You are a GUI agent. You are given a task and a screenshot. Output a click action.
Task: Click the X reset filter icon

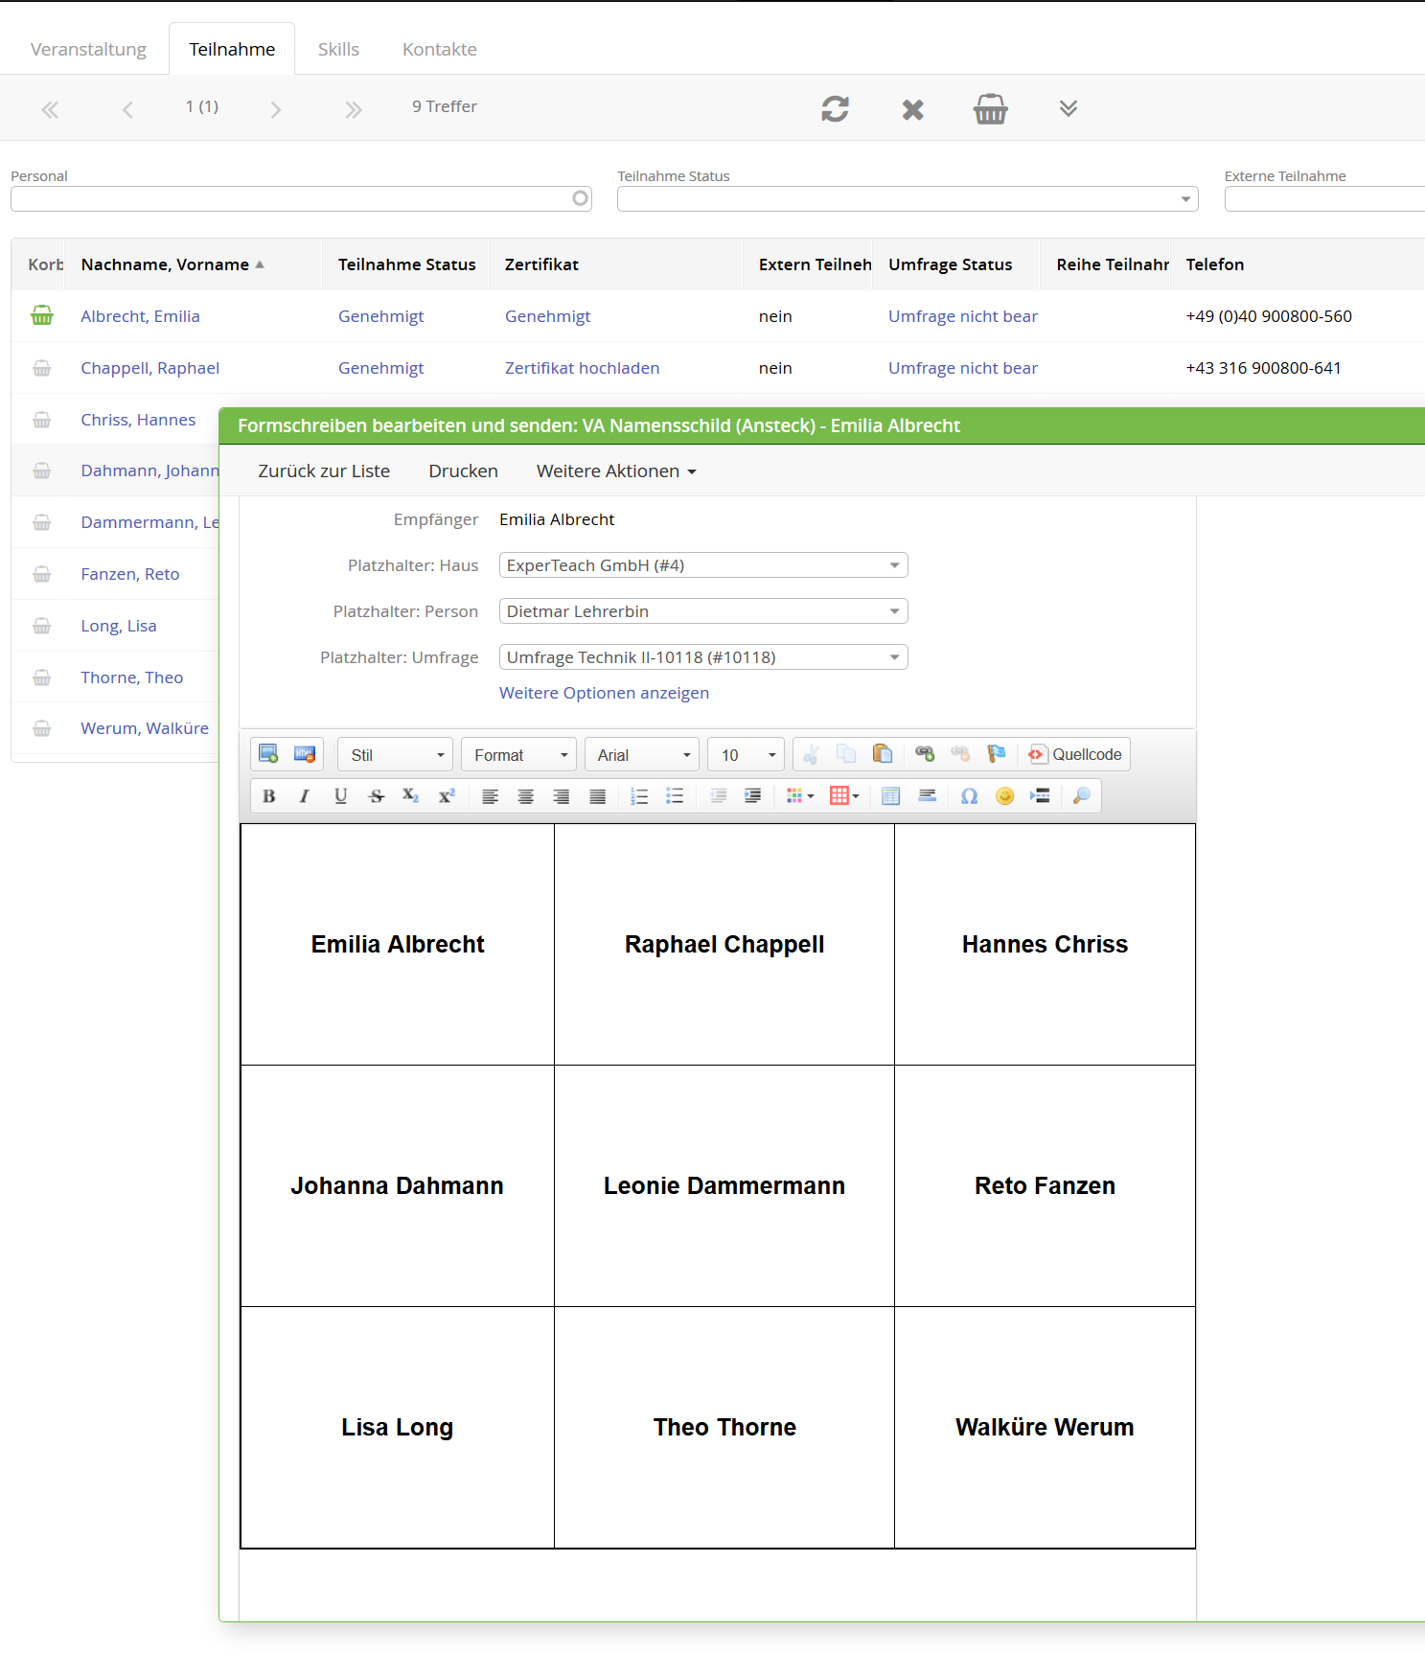tap(912, 109)
